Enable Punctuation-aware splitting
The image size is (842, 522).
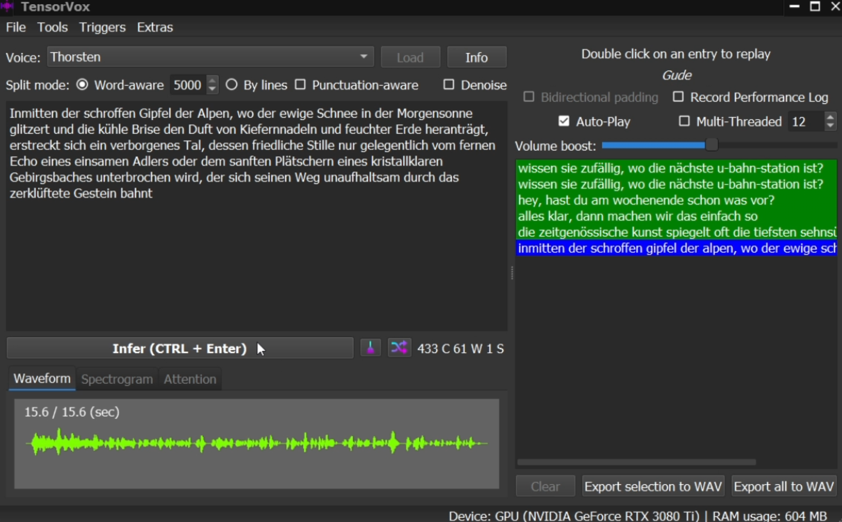click(300, 84)
